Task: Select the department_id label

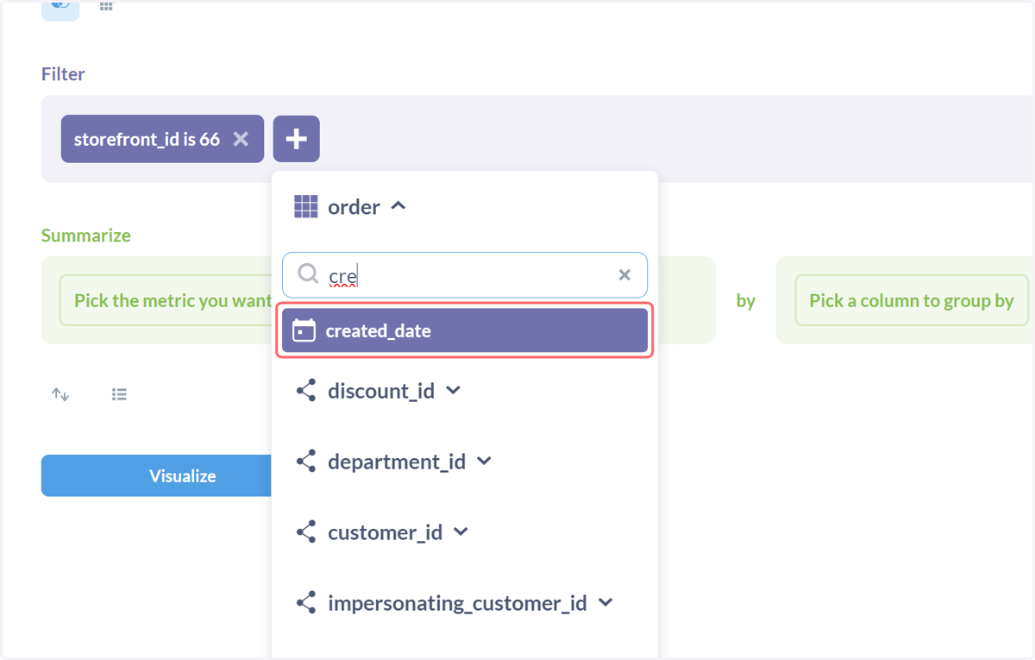Action: pos(397,462)
